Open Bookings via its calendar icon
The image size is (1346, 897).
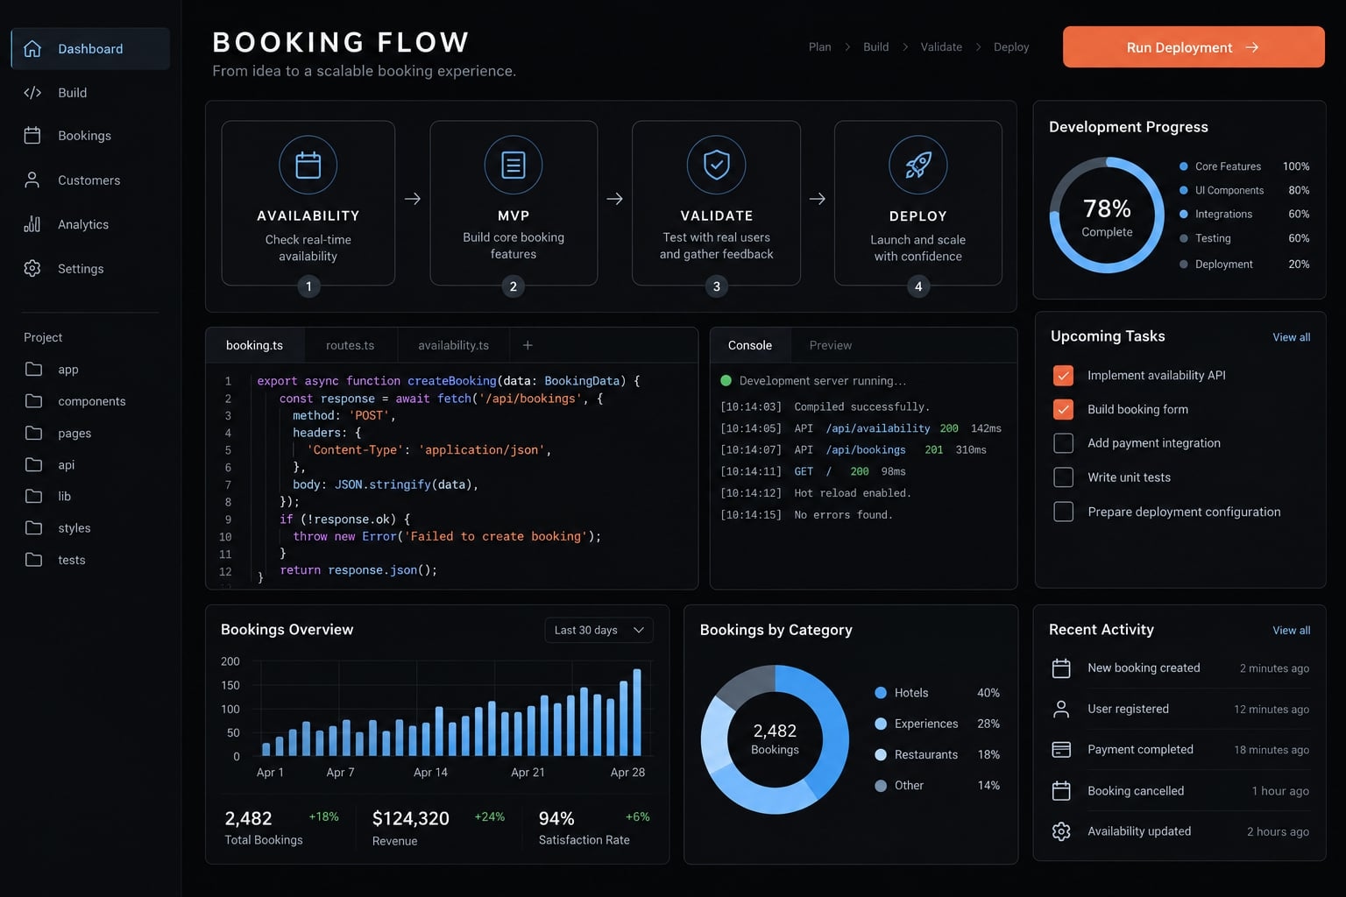click(32, 136)
